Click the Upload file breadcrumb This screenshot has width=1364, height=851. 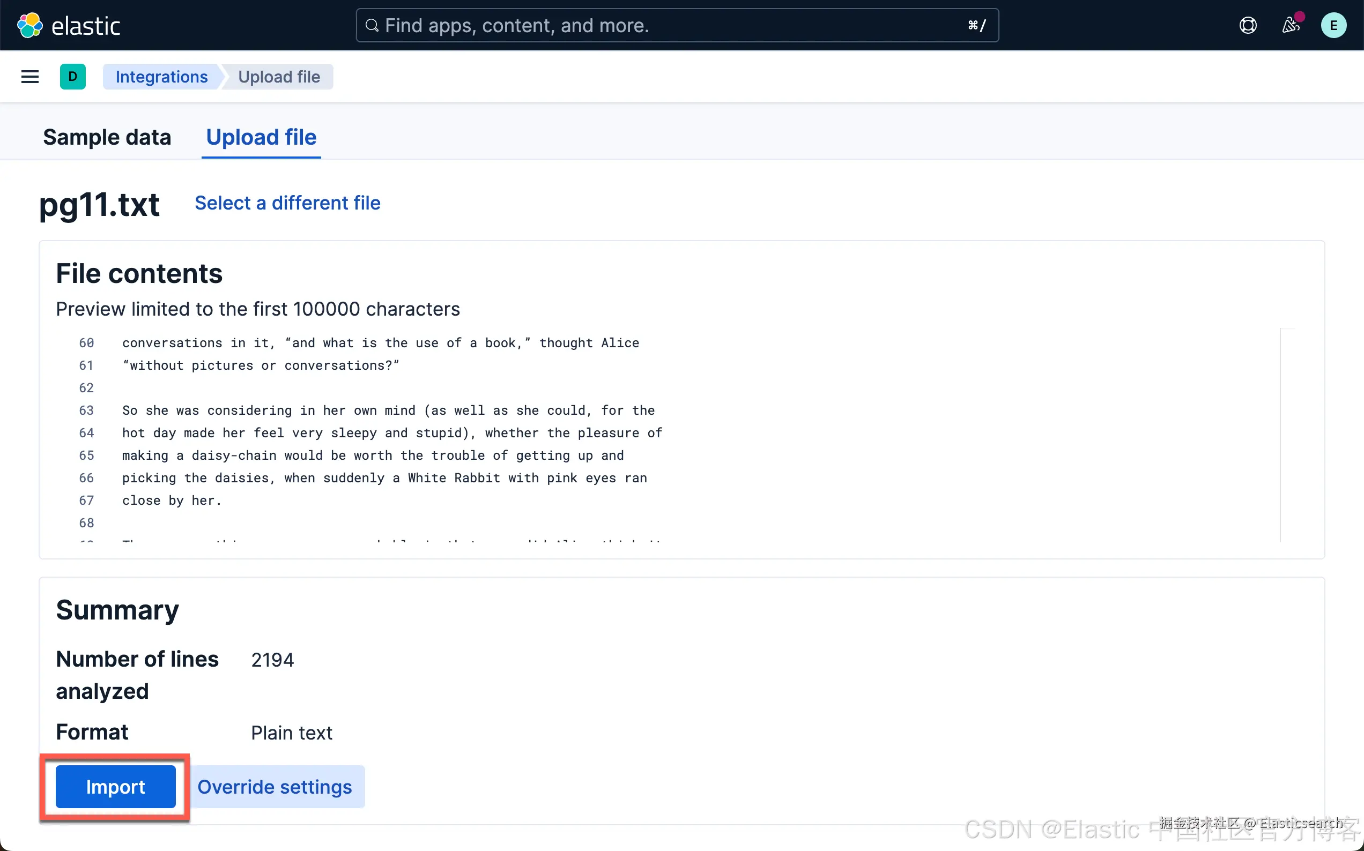[x=279, y=77]
